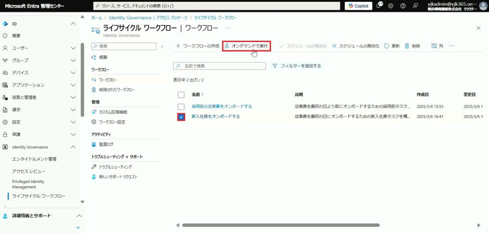Open アクセス レビュー menu item
Screen dimensions: 489x233
29,171
